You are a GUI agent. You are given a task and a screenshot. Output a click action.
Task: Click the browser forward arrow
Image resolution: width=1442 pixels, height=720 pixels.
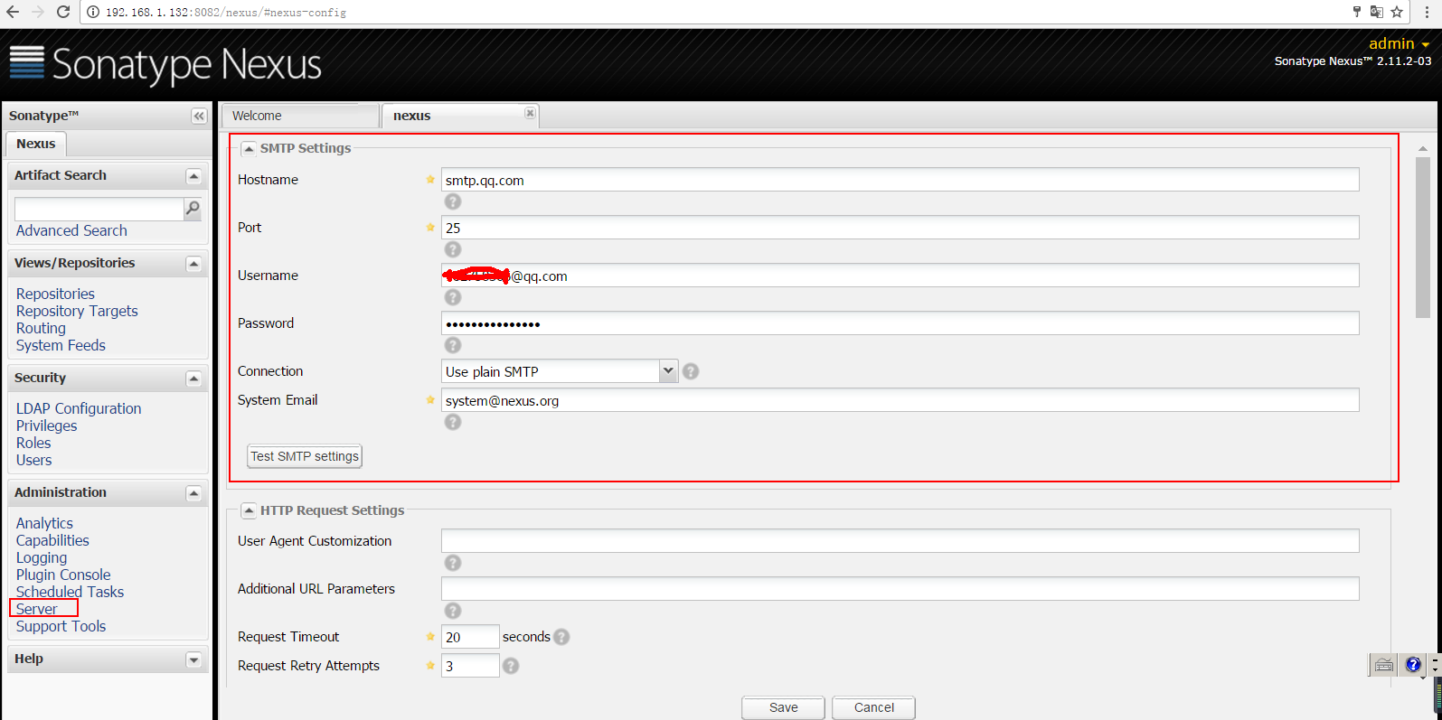click(x=38, y=12)
